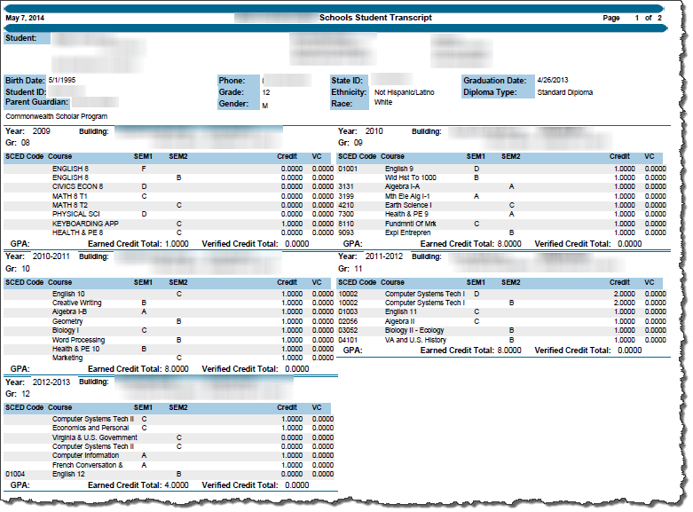Click the 2012-2013 year label
This screenshot has width=693, height=512.
point(51,382)
